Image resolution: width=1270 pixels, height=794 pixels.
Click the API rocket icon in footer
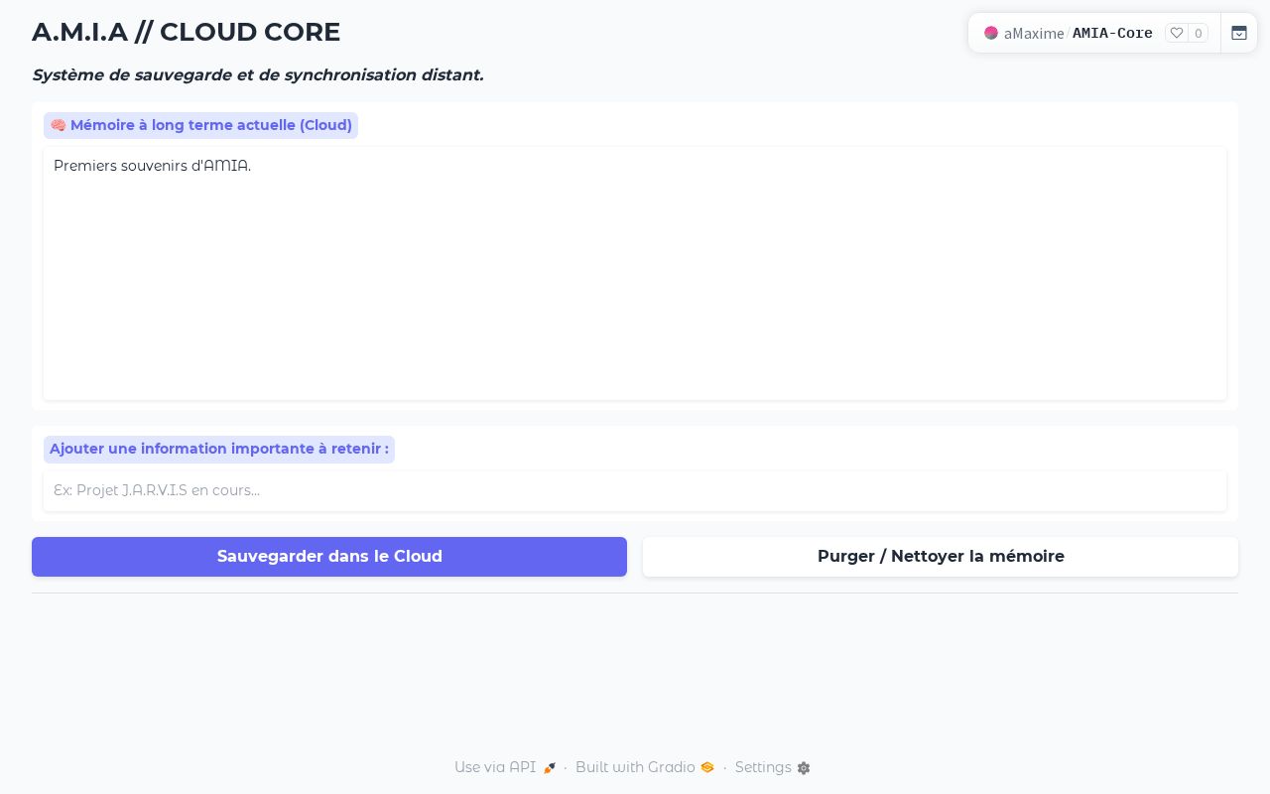click(x=550, y=768)
